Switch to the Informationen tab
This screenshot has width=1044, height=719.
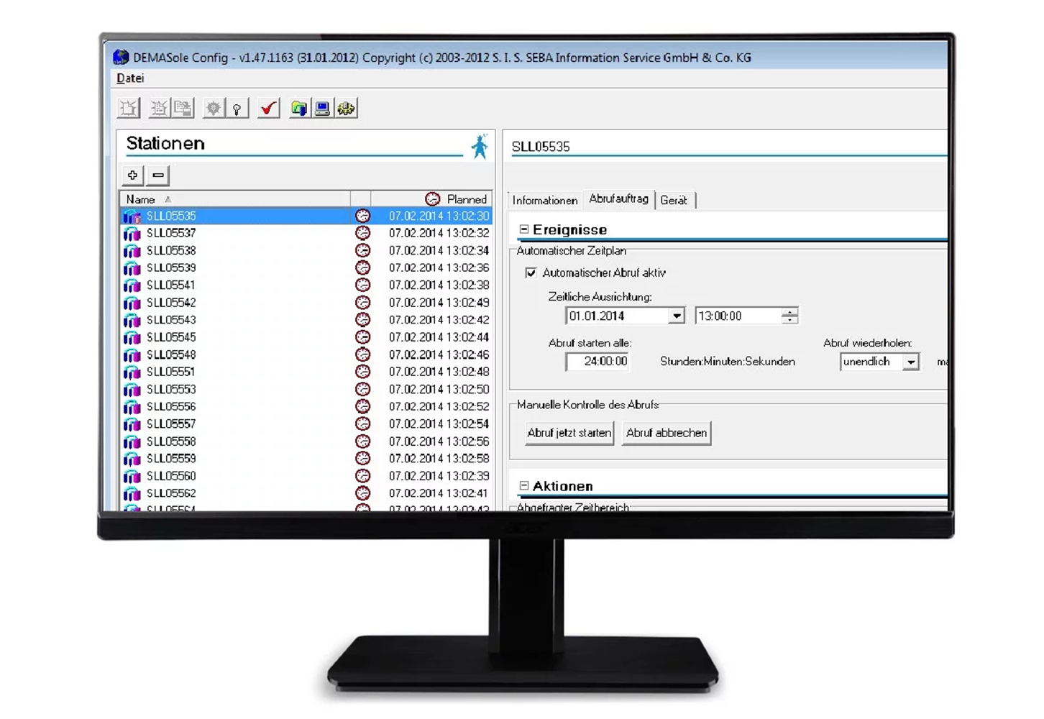point(544,201)
